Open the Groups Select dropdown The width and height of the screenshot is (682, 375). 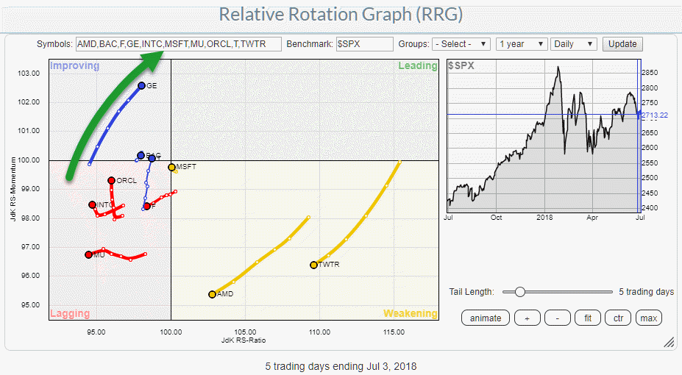pos(461,44)
